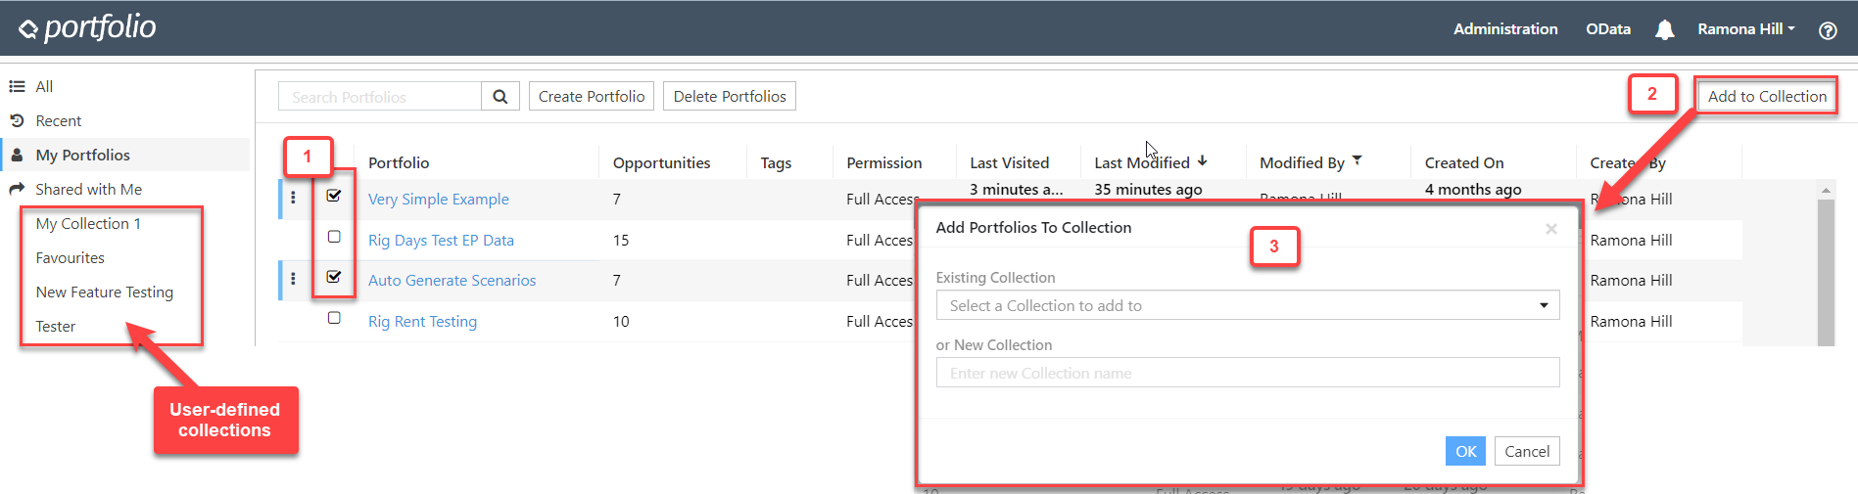Check the Rig Days Test EP Data checkbox
This screenshot has height=494, width=1858.
[334, 237]
